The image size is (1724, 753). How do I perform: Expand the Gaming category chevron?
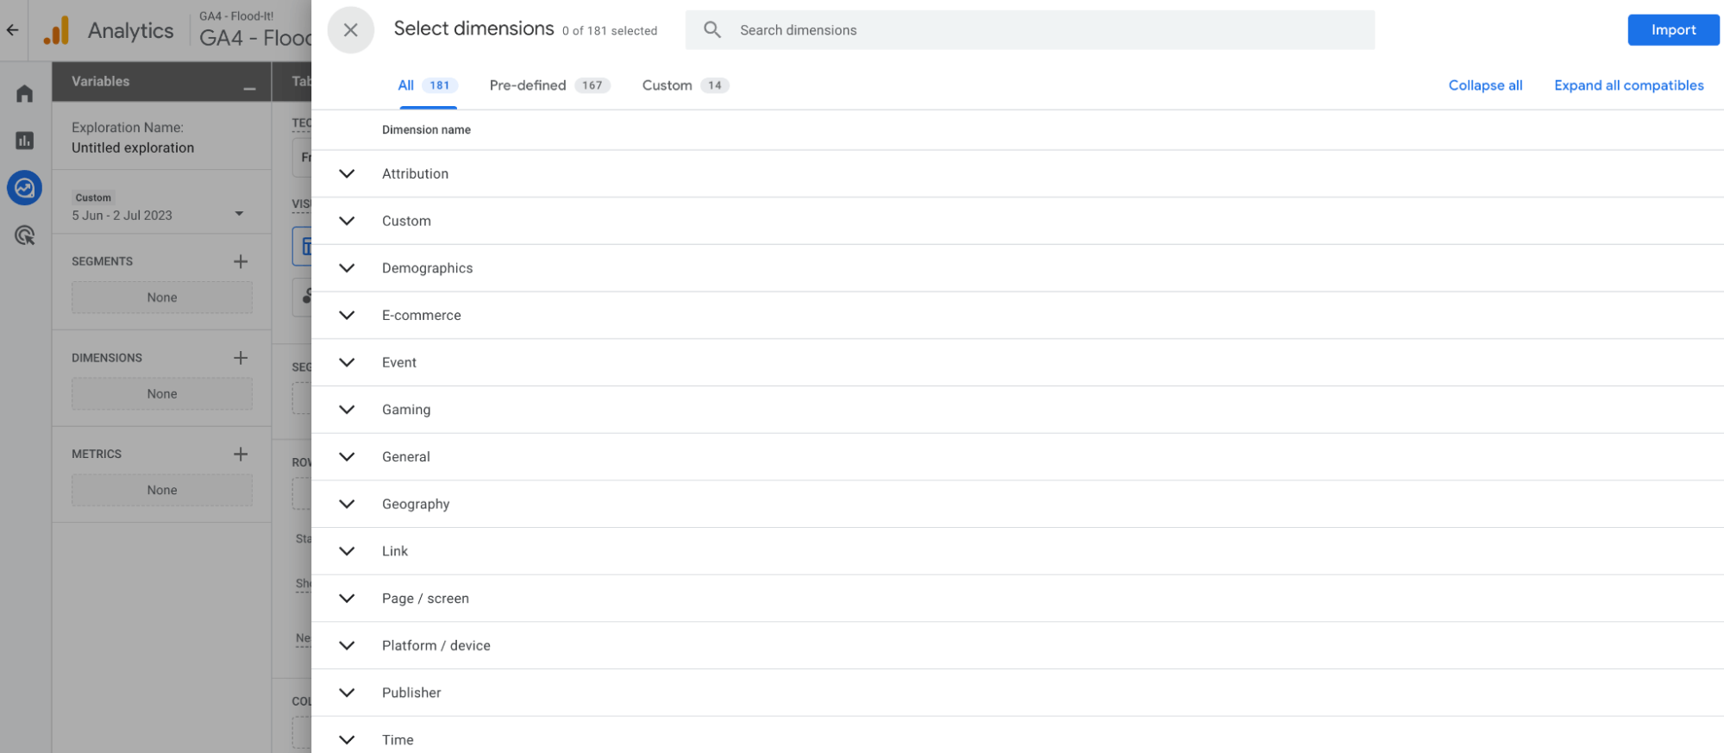coord(347,410)
